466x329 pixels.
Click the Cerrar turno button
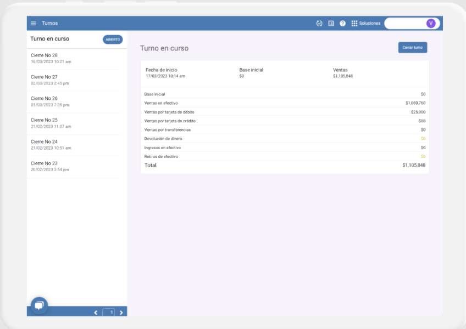[412, 48]
